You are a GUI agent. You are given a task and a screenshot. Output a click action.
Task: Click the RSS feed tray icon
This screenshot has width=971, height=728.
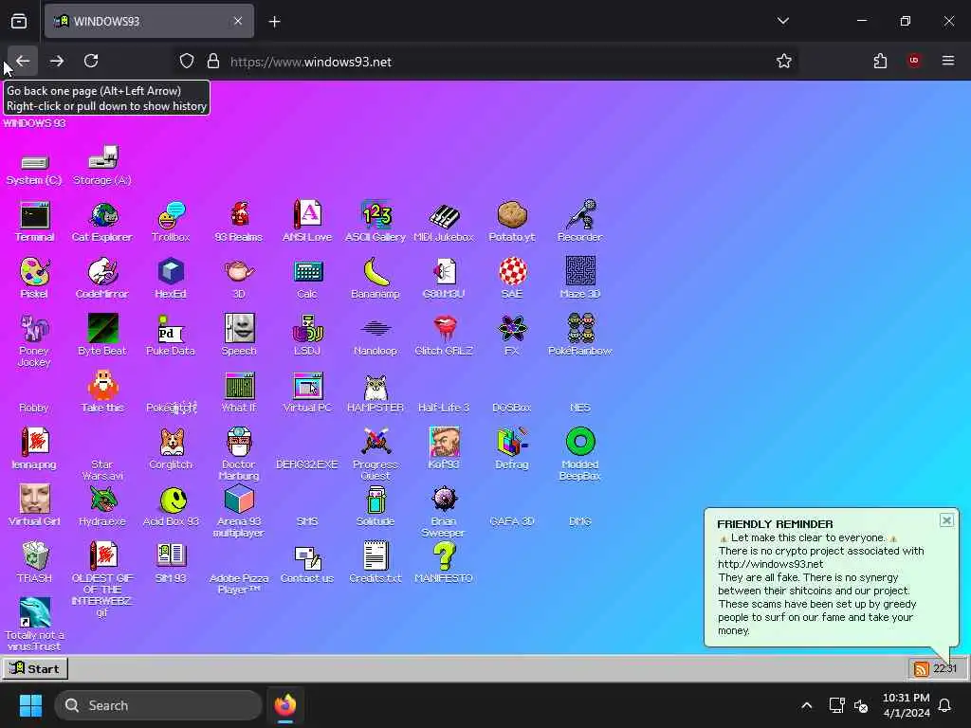[922, 668]
